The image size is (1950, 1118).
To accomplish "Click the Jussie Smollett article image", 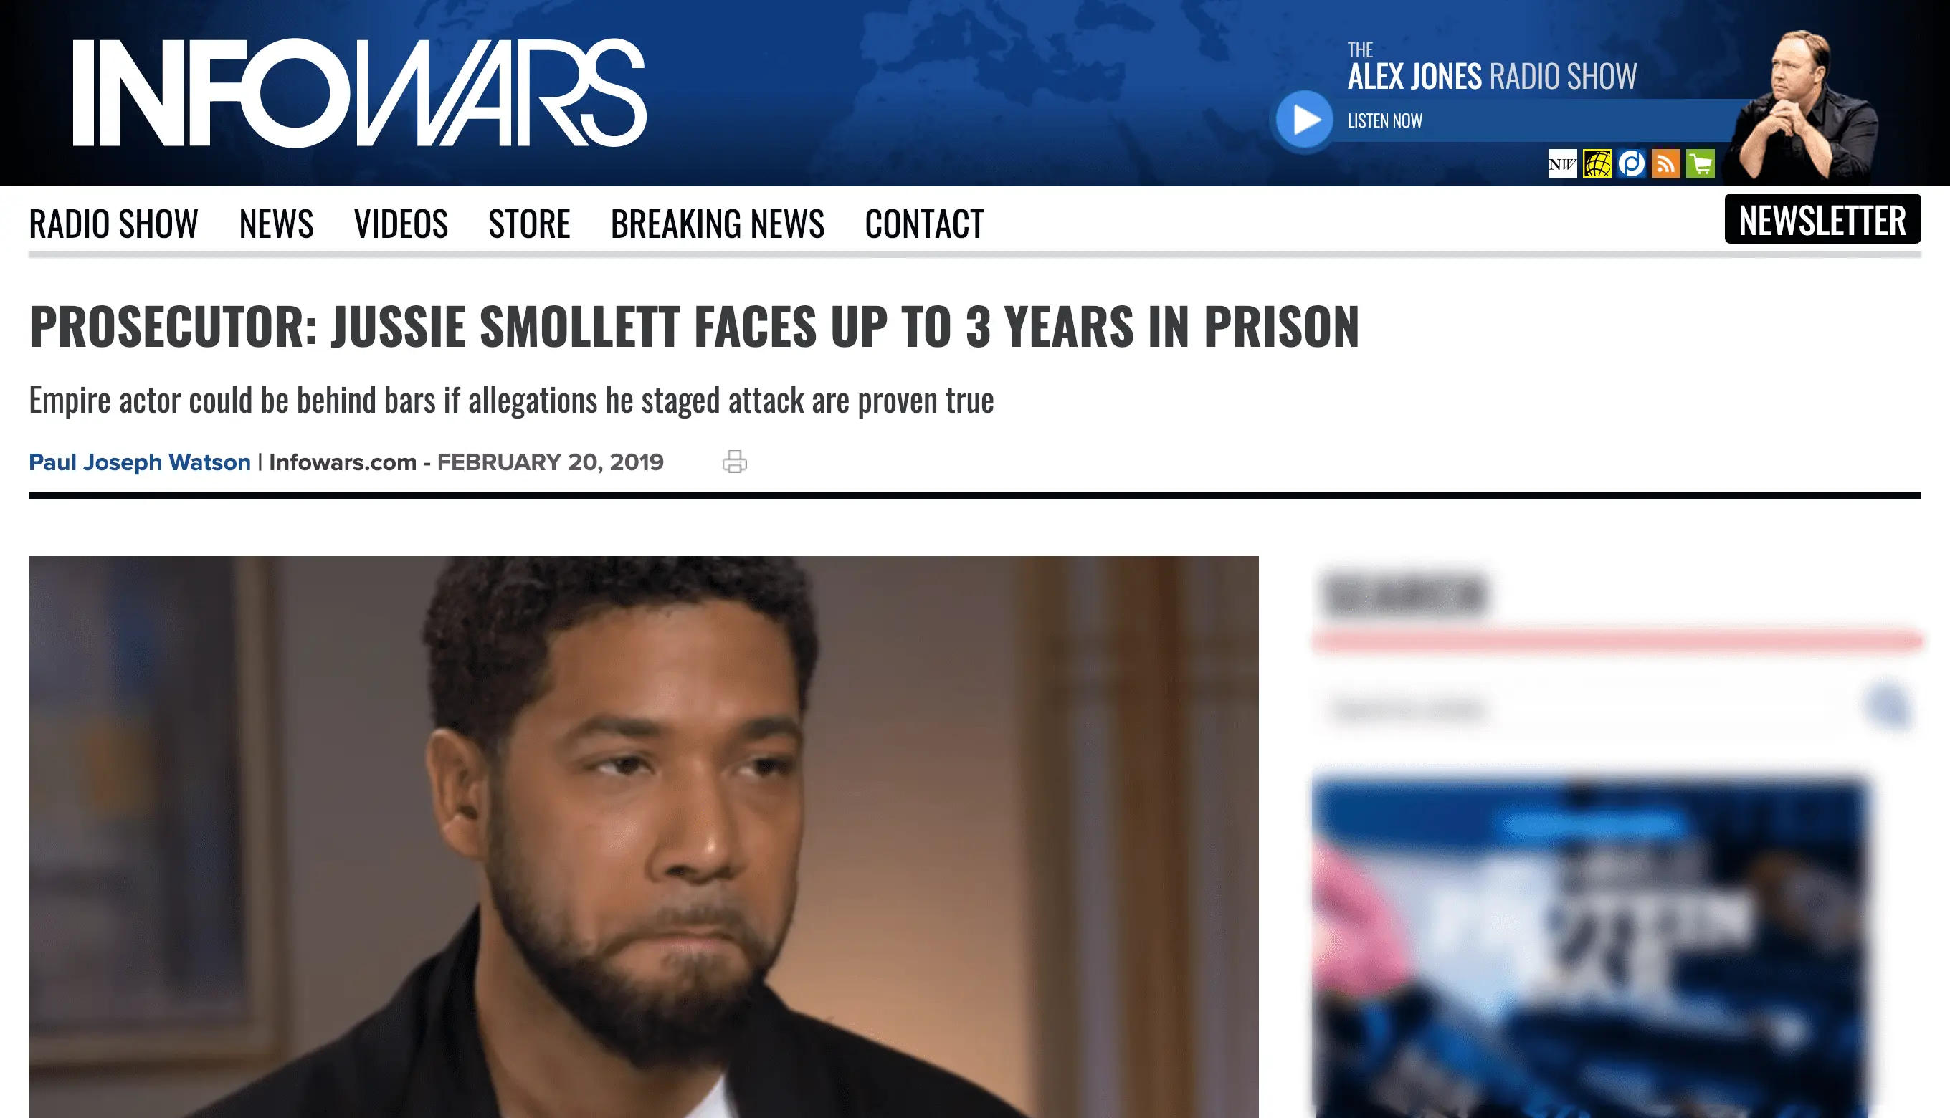I will point(644,837).
